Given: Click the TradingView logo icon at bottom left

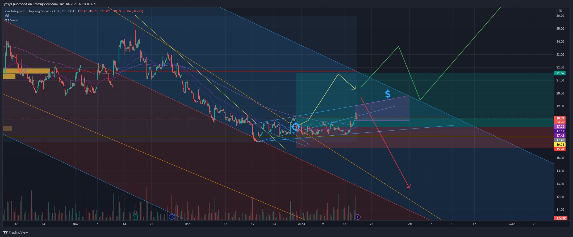Looking at the screenshot, I should coord(5,232).
